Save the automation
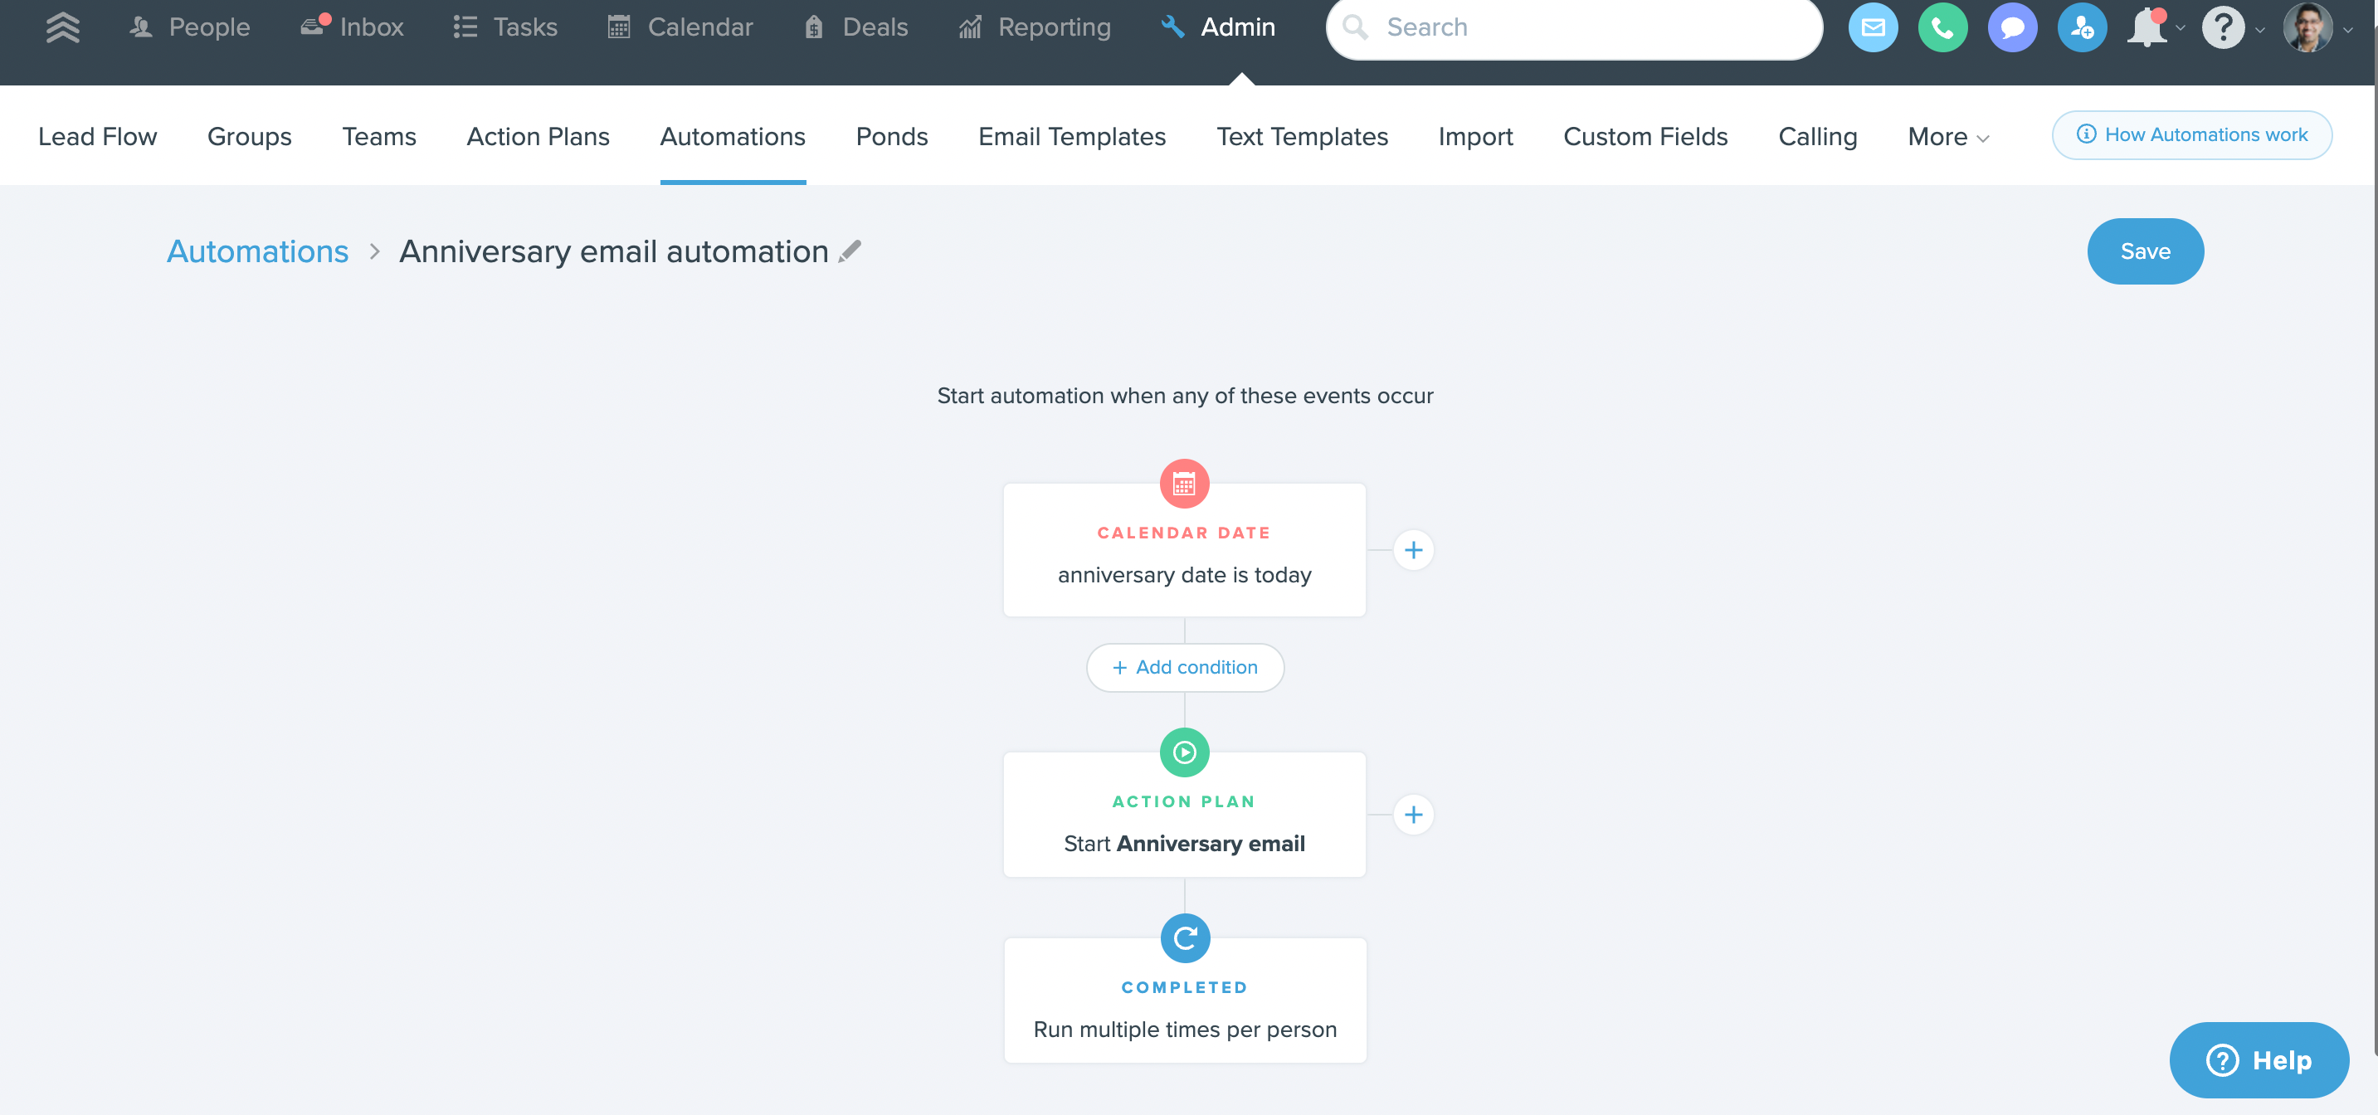2378x1115 pixels. coord(2145,251)
